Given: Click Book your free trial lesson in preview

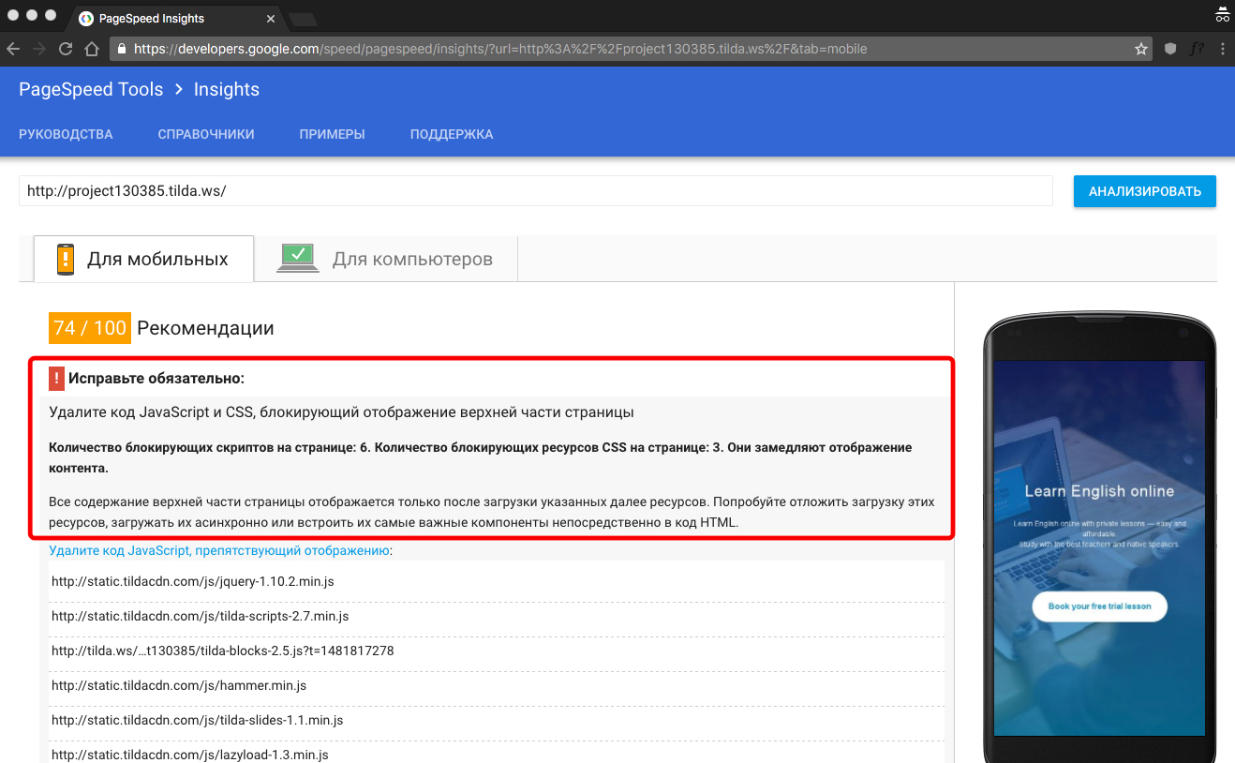Looking at the screenshot, I should pos(1099,606).
